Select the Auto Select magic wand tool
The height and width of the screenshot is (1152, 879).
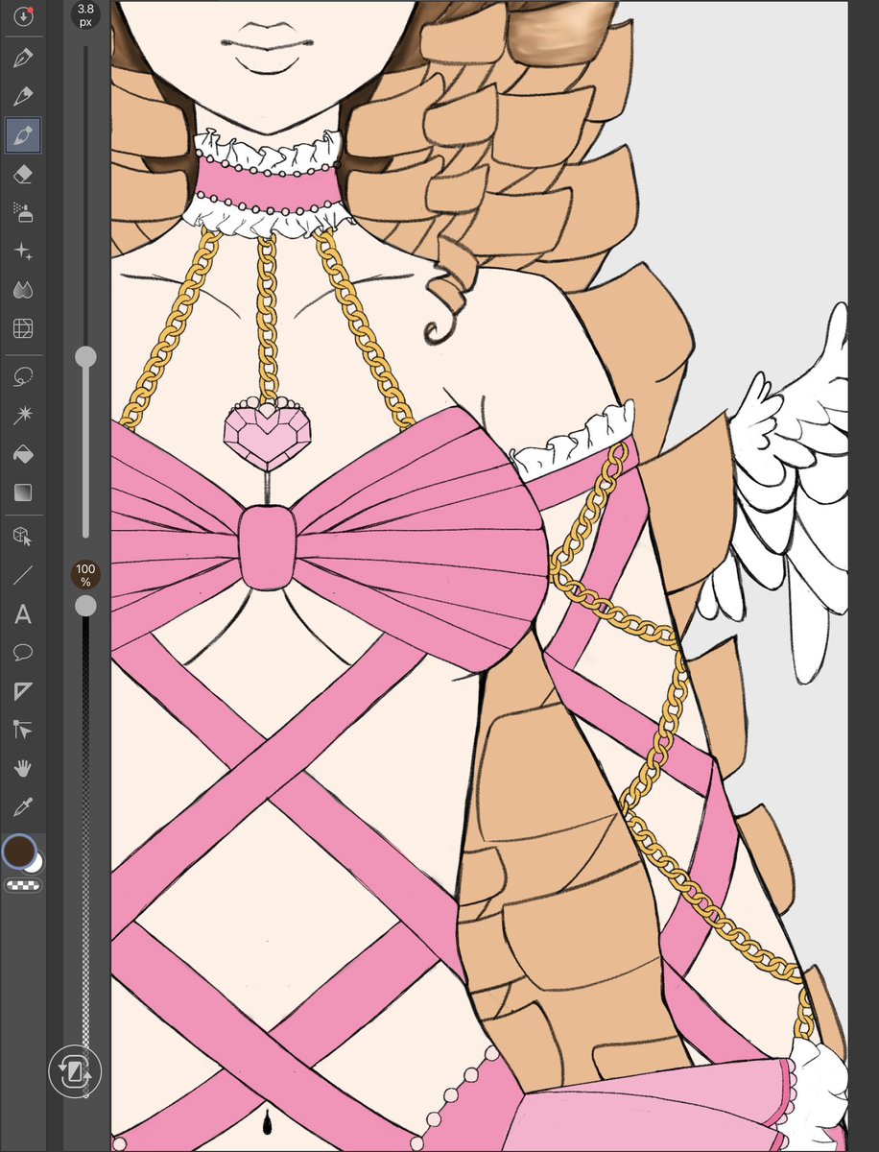point(23,414)
